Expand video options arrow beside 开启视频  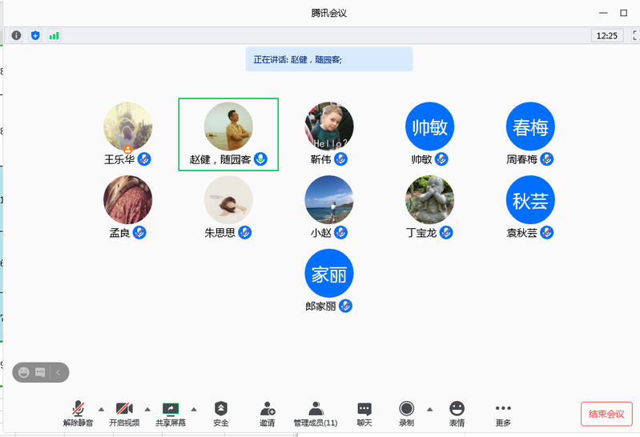tap(147, 409)
